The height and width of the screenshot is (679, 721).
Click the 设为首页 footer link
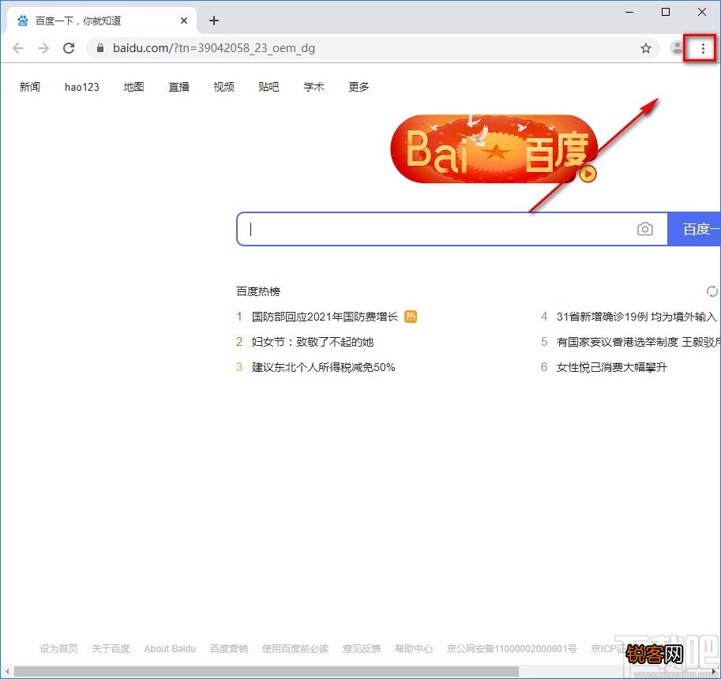[58, 649]
